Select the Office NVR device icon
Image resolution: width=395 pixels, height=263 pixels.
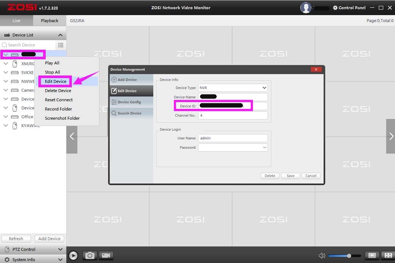(15, 117)
